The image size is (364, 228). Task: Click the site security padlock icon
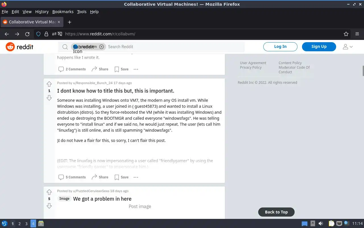tap(46, 34)
